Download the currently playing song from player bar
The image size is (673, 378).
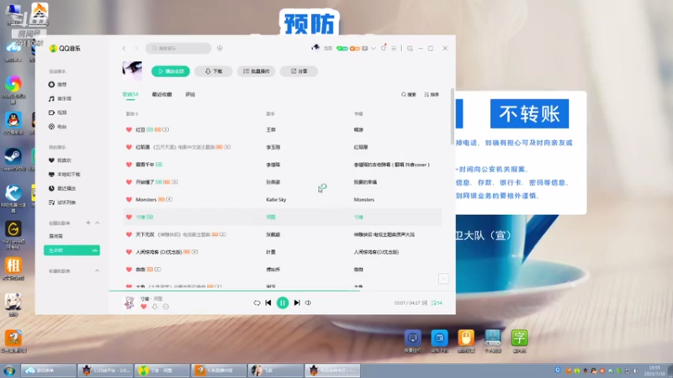pos(155,307)
